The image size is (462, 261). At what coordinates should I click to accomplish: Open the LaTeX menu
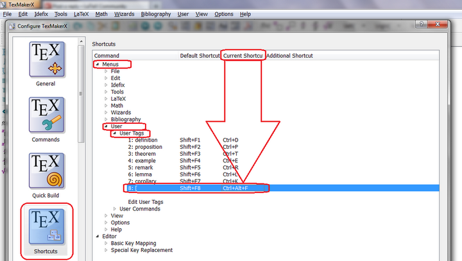coord(81,14)
